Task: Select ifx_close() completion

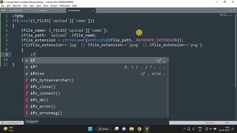Action: pyautogui.click(x=95, y=87)
